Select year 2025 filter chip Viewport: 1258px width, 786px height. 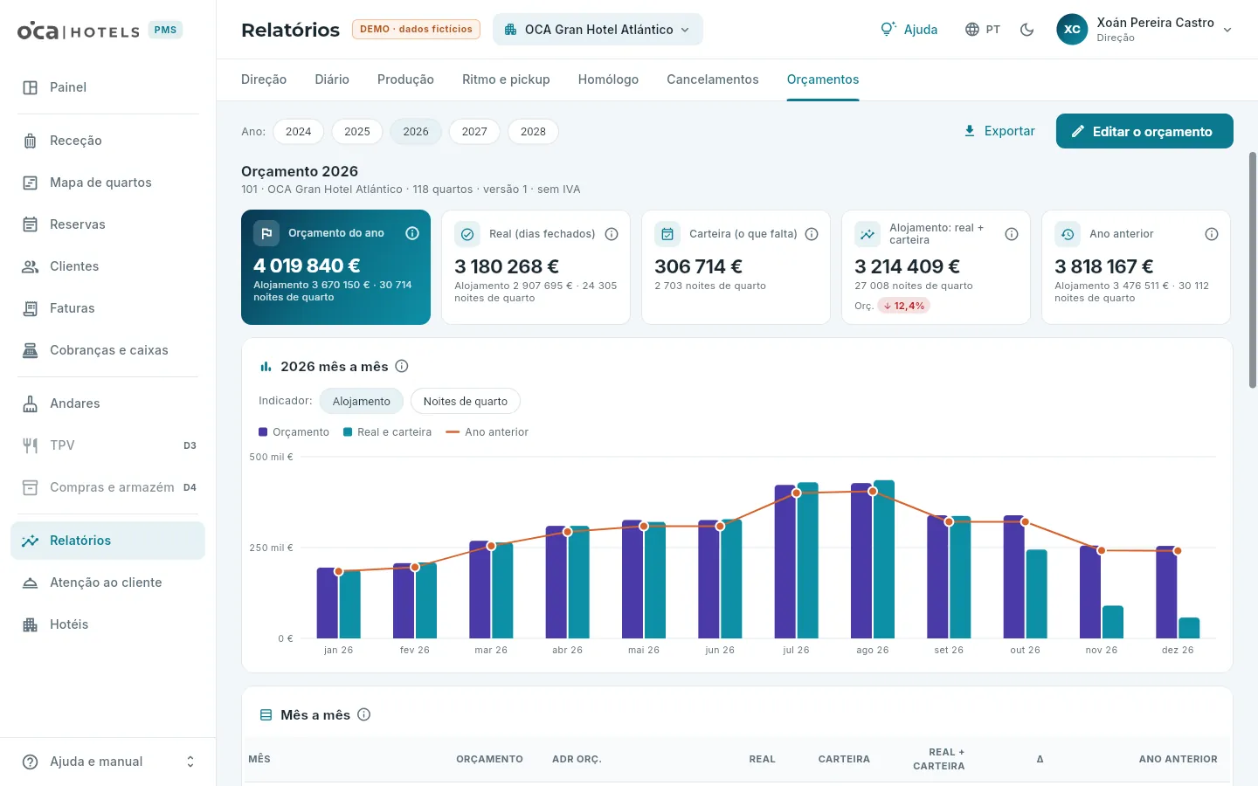point(357,132)
